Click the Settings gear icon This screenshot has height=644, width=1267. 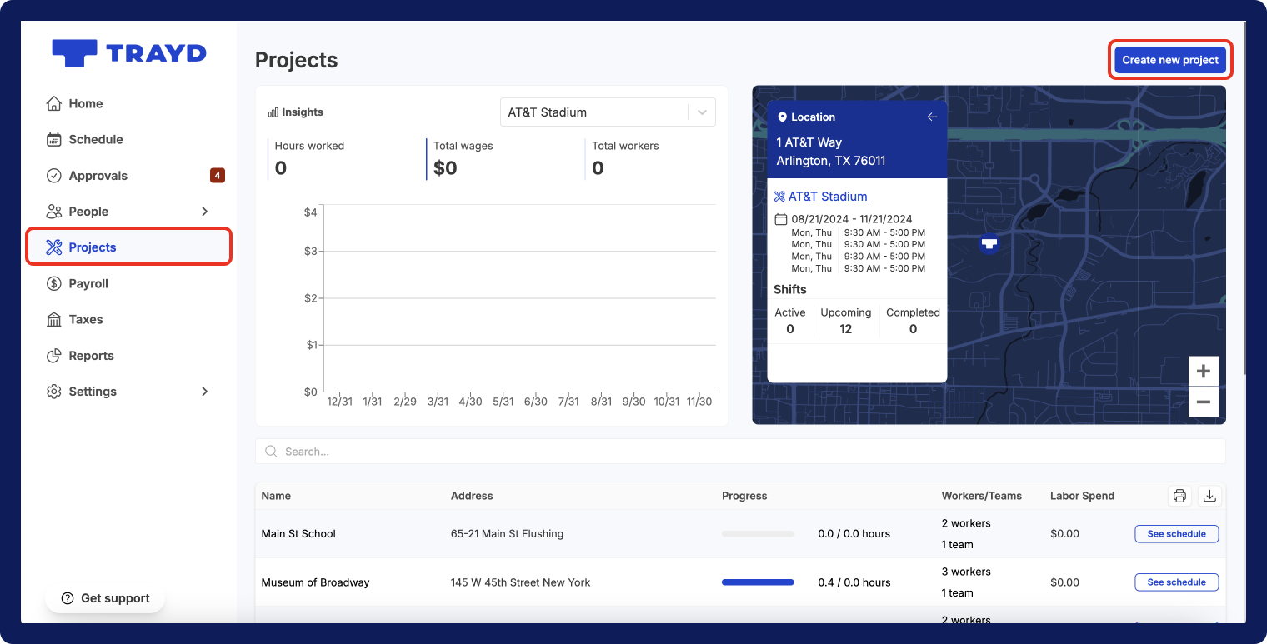tap(54, 392)
